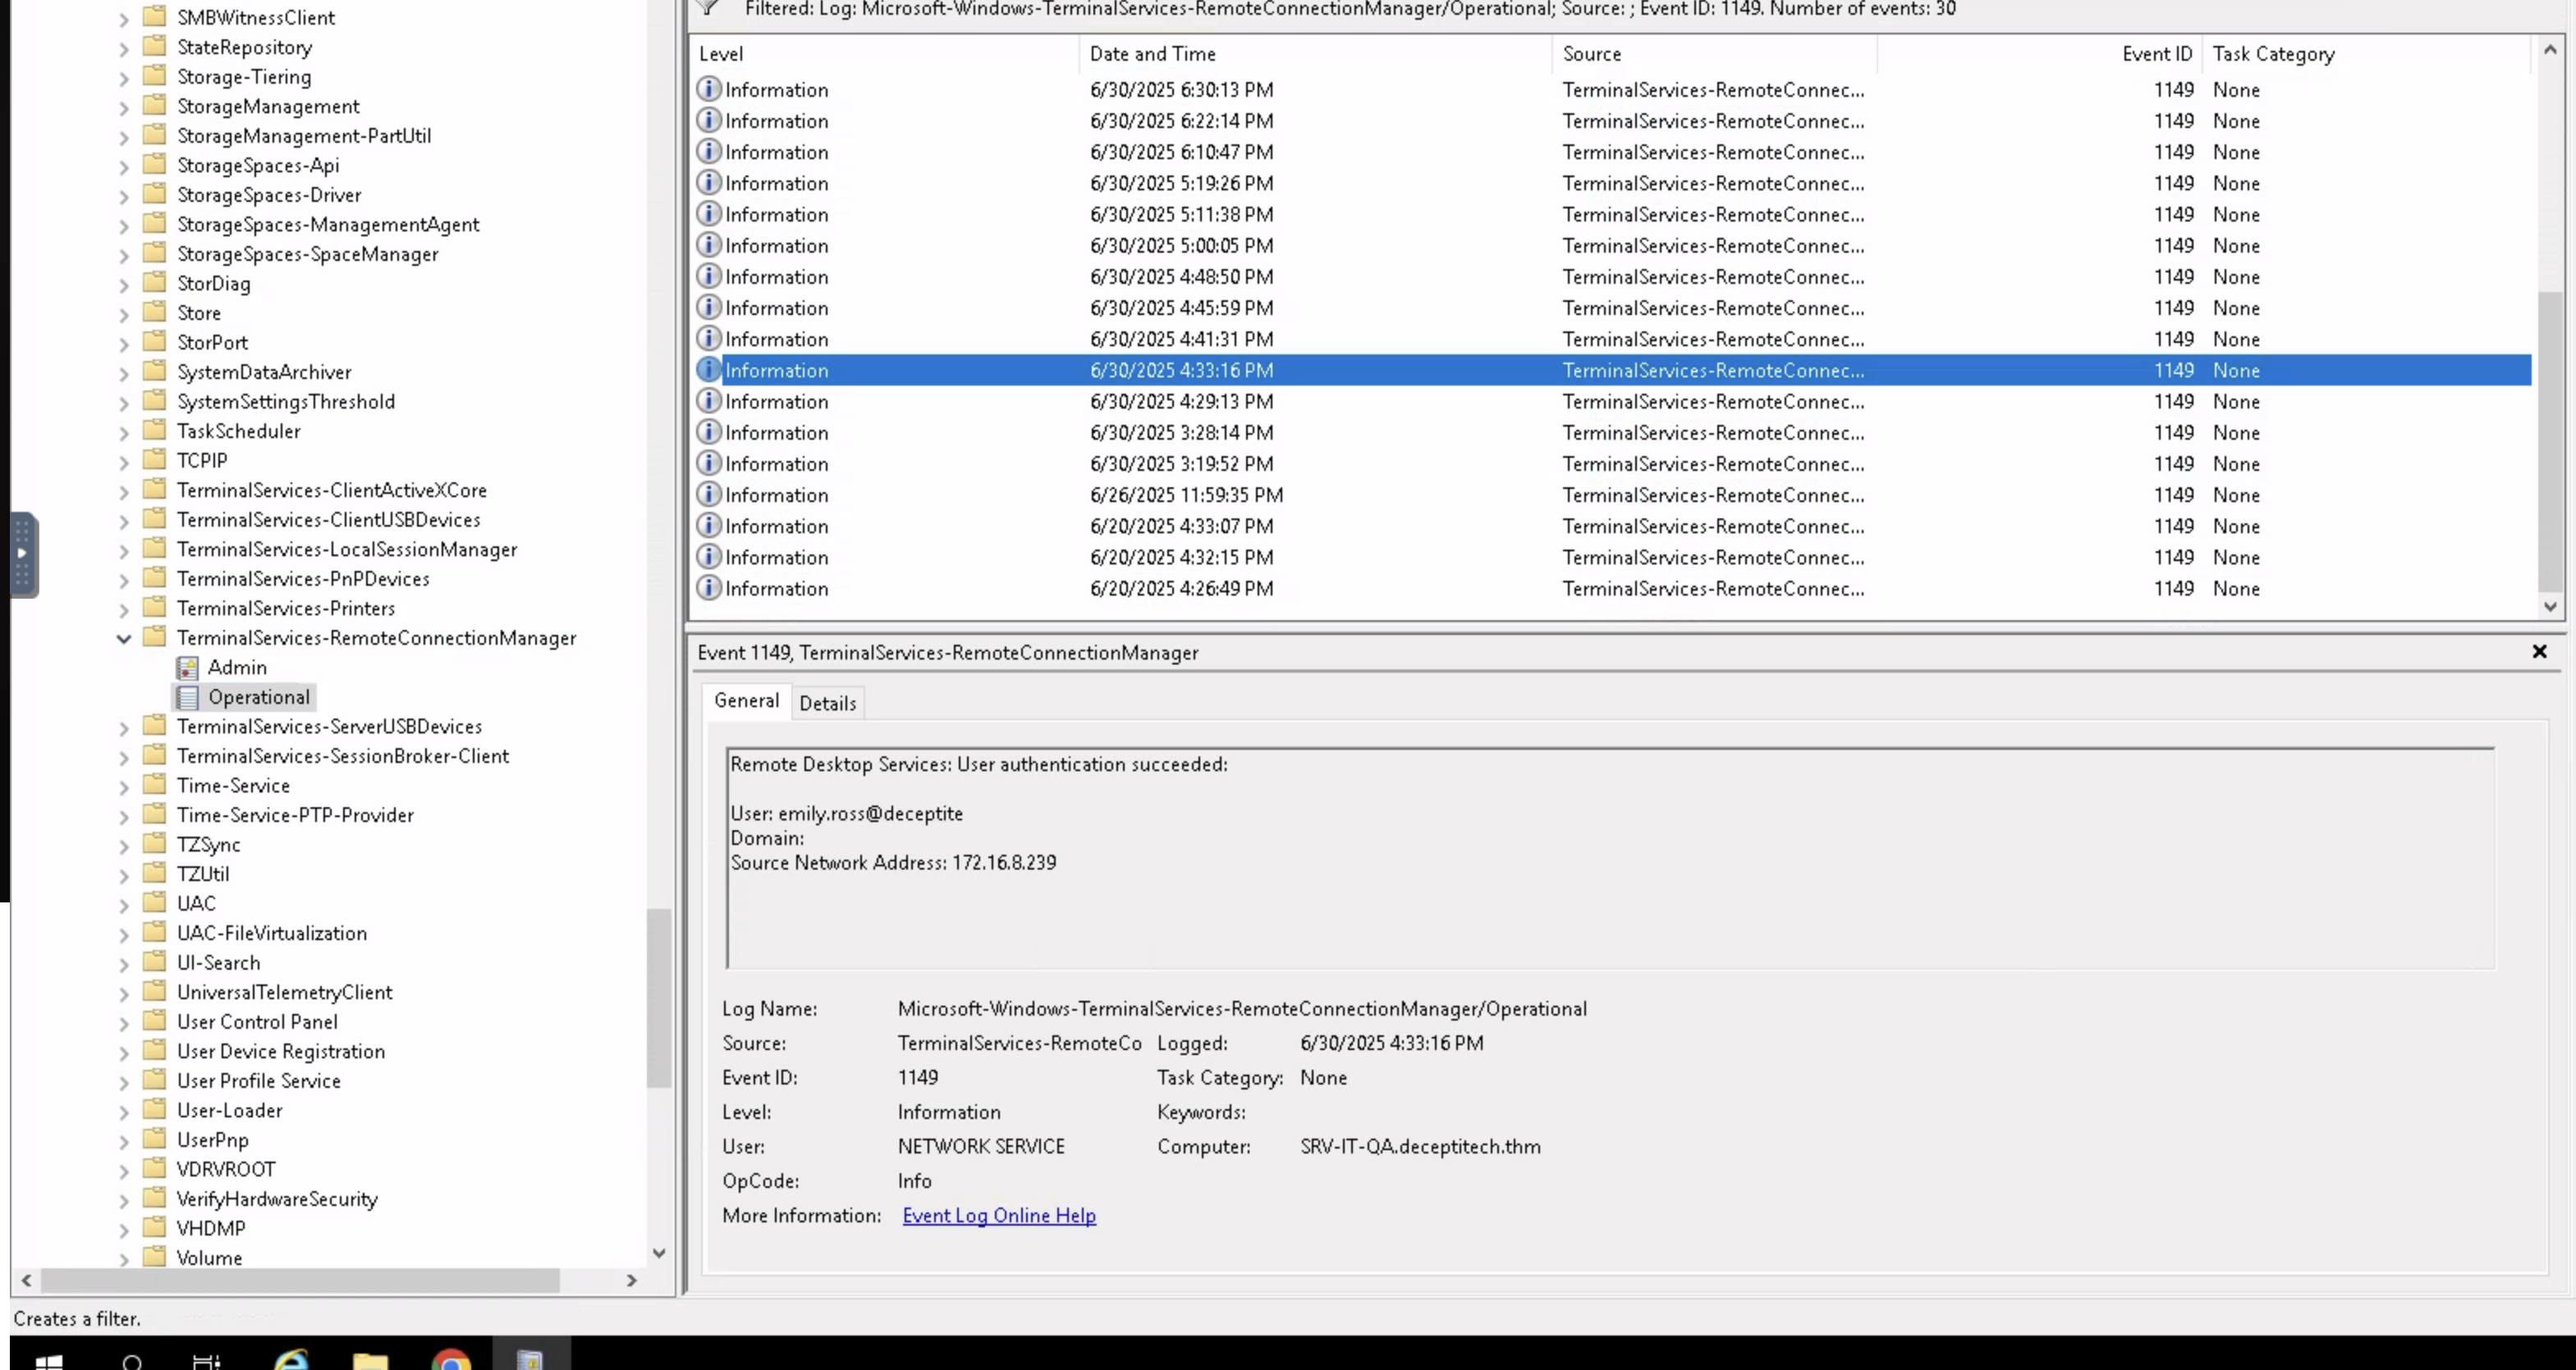Expand the StorageSpaces-Driver node
Viewport: 2576px width, 1370px height.
pyautogui.click(x=123, y=196)
